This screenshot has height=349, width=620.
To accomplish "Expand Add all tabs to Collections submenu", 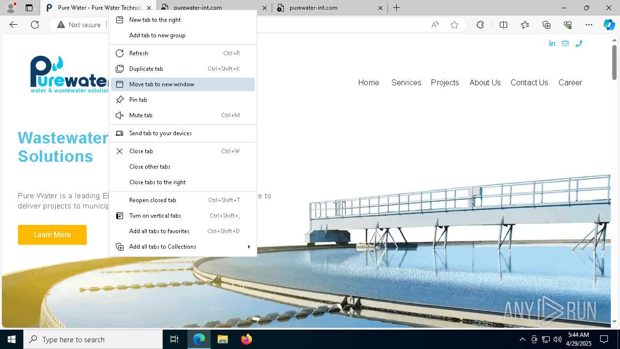I will [x=183, y=247].
